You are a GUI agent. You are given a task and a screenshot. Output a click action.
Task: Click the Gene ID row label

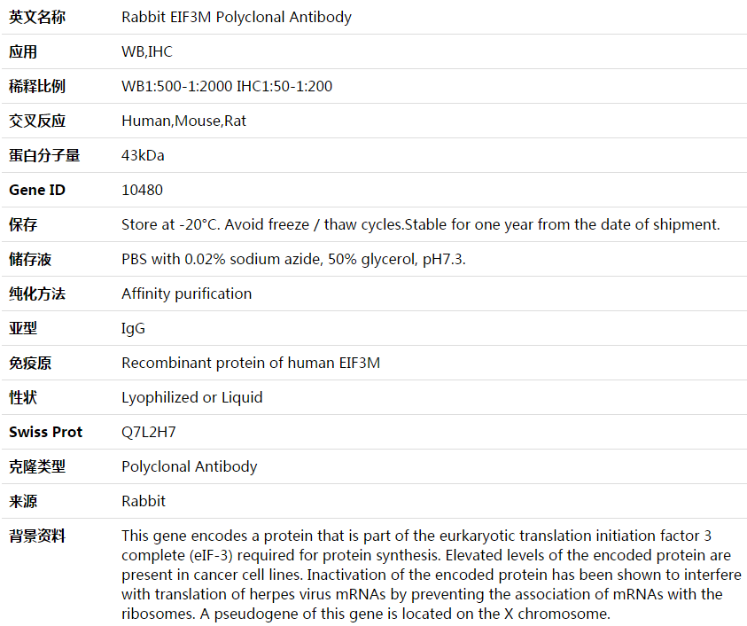point(37,190)
